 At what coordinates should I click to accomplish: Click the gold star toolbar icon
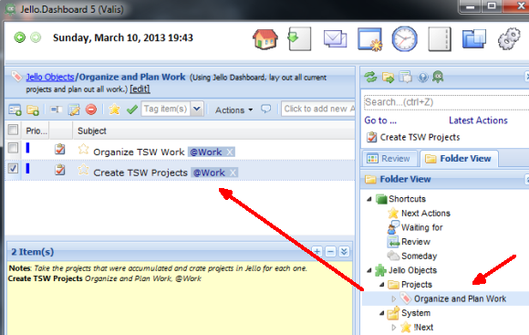tap(114, 110)
